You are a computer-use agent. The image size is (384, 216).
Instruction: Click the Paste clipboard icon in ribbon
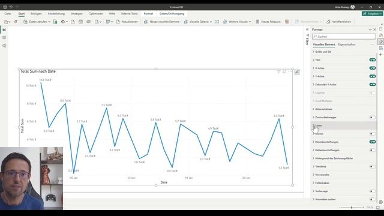point(6,22)
